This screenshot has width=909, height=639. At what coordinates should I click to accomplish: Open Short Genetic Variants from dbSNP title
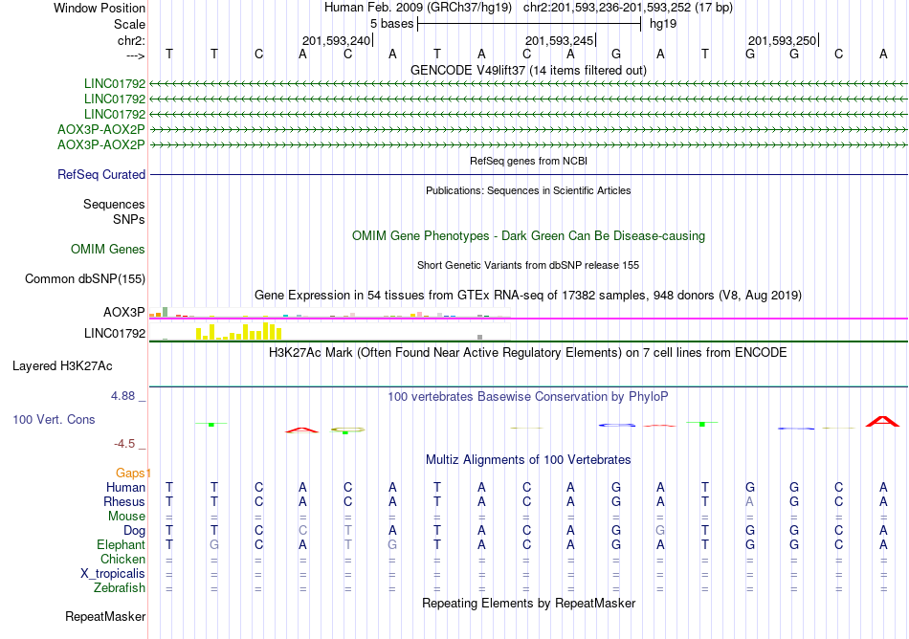[528, 265]
